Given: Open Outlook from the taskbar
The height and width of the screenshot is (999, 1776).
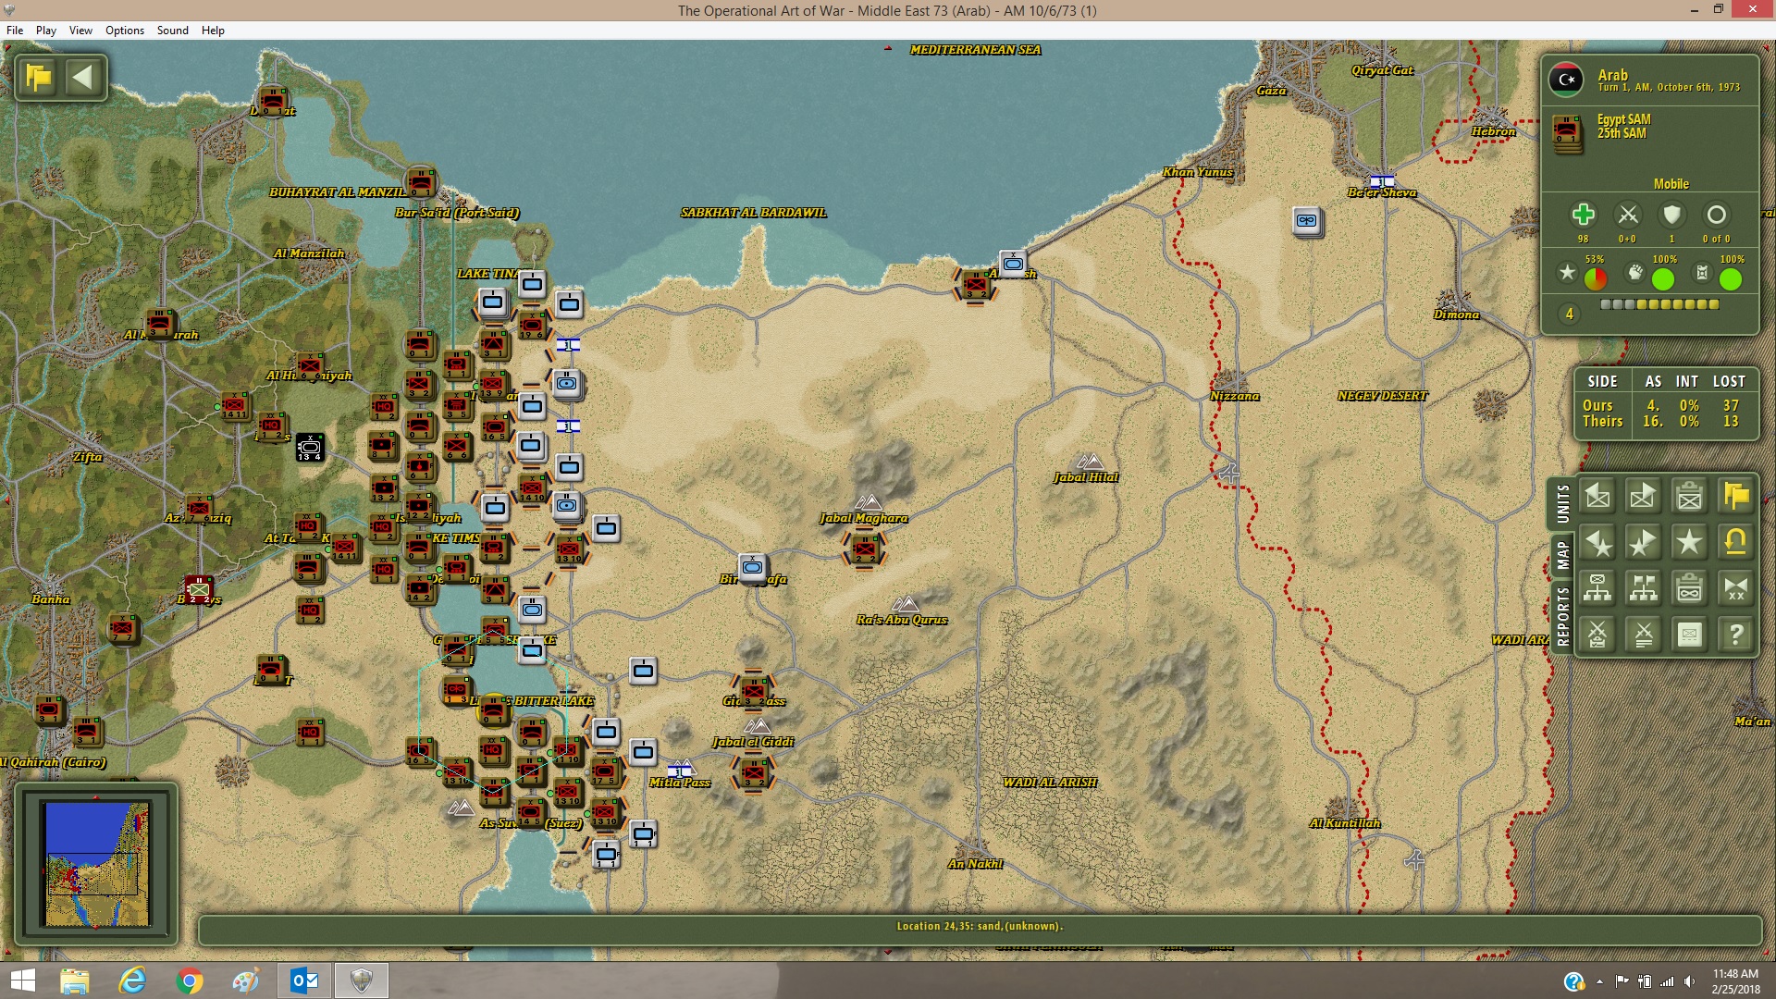Looking at the screenshot, I should coord(304,980).
